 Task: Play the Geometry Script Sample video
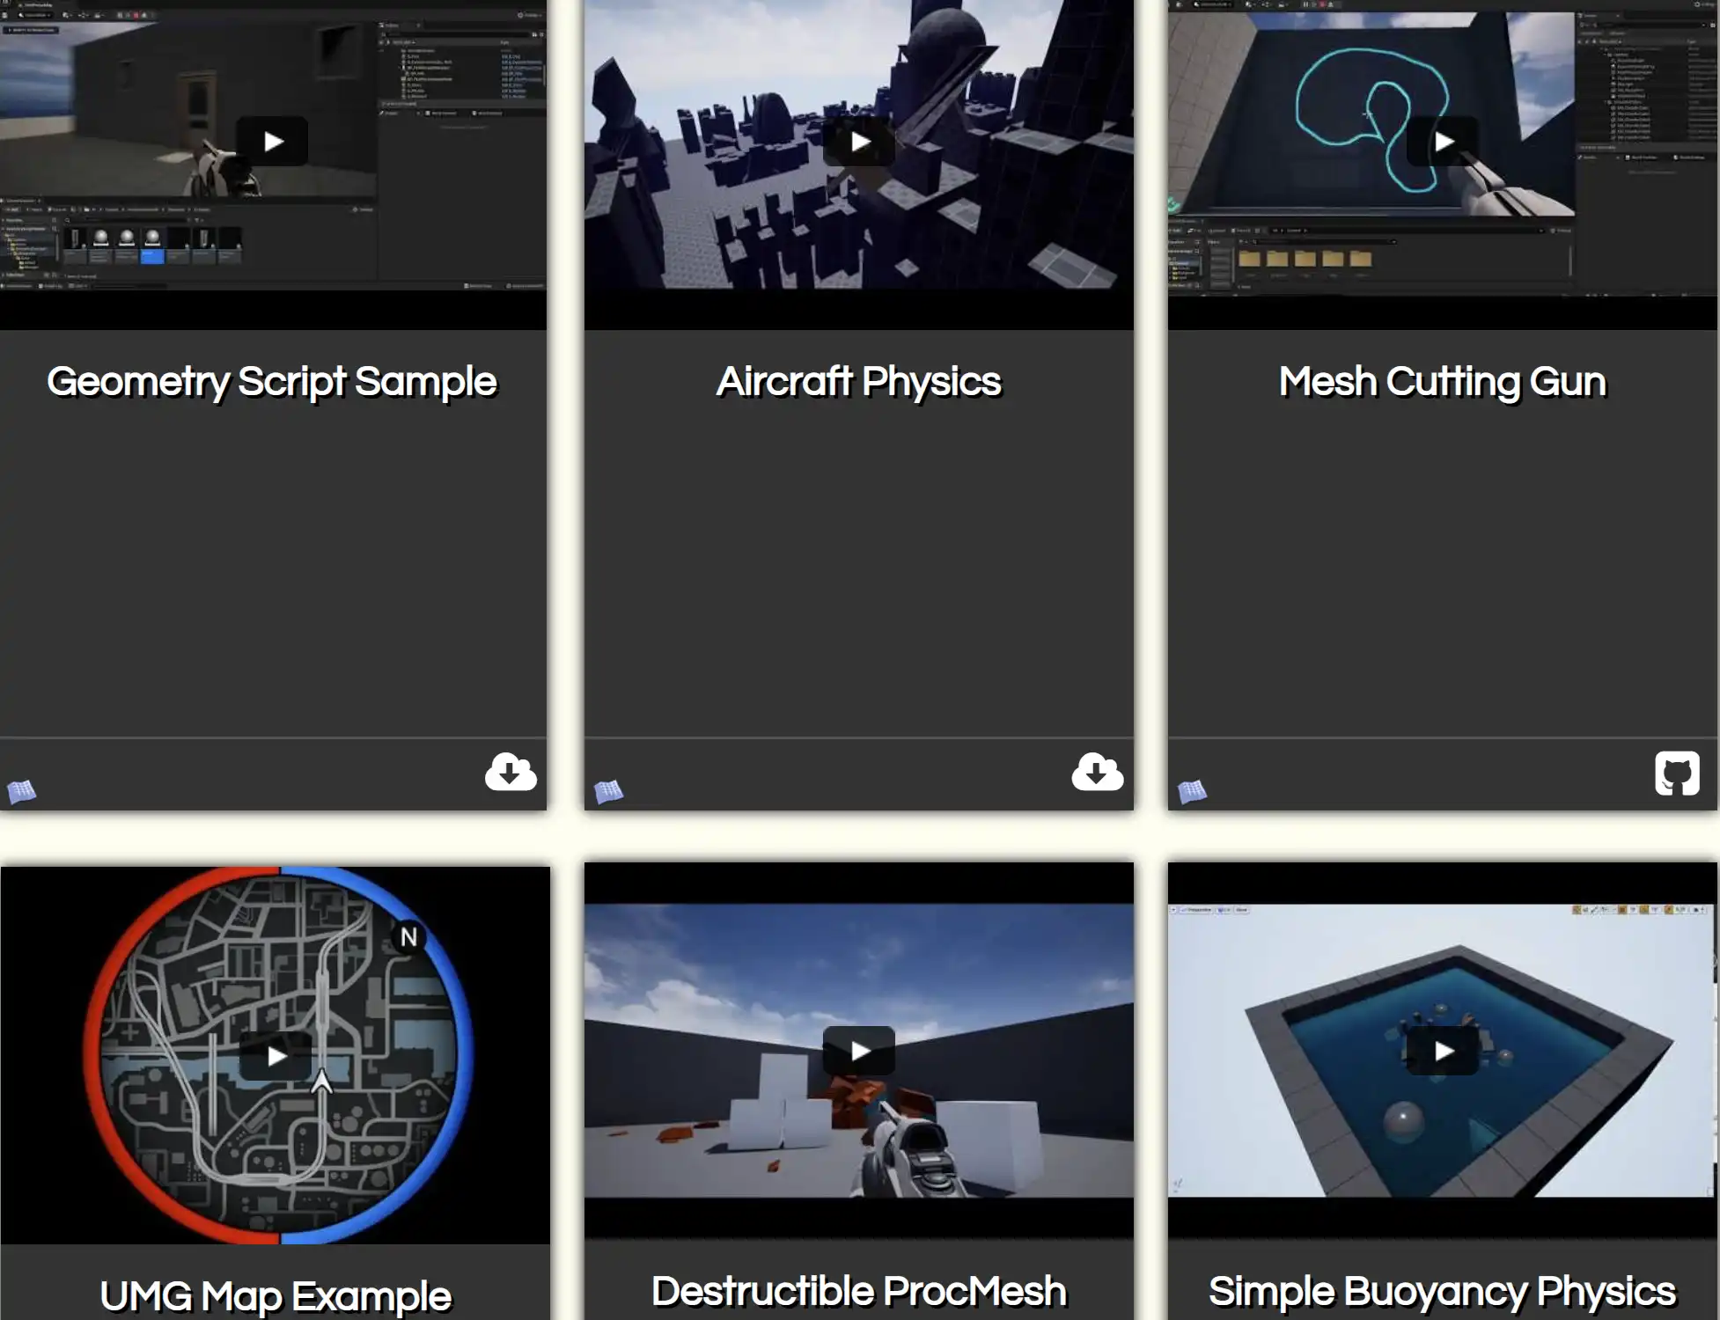272,142
